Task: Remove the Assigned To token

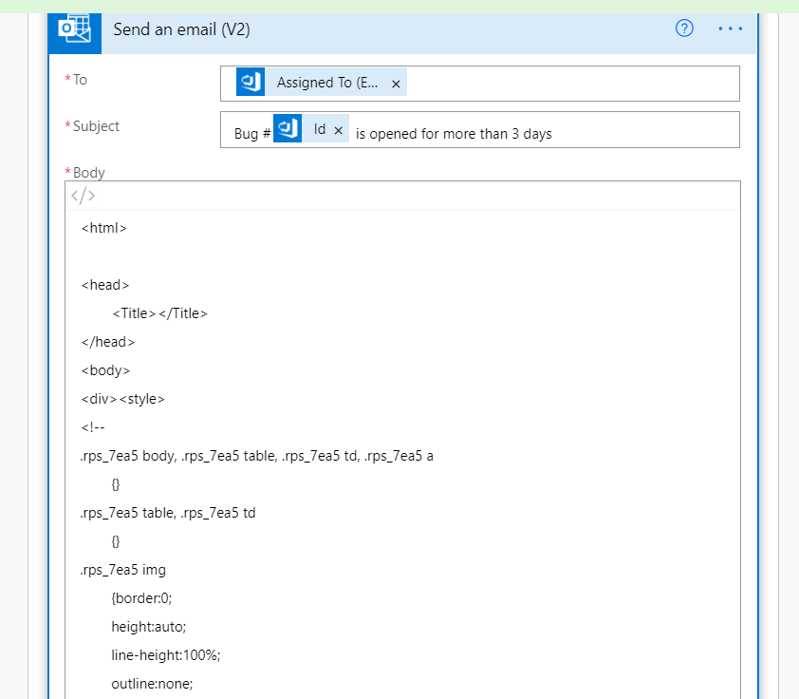Action: click(x=396, y=84)
